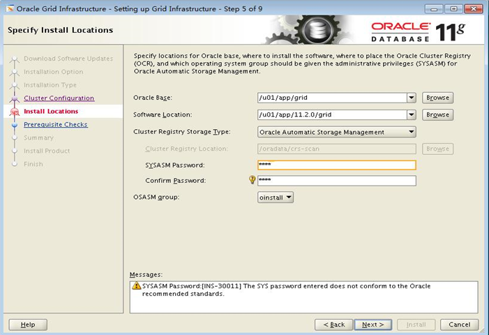Go Back to the previous step

tap(333, 325)
